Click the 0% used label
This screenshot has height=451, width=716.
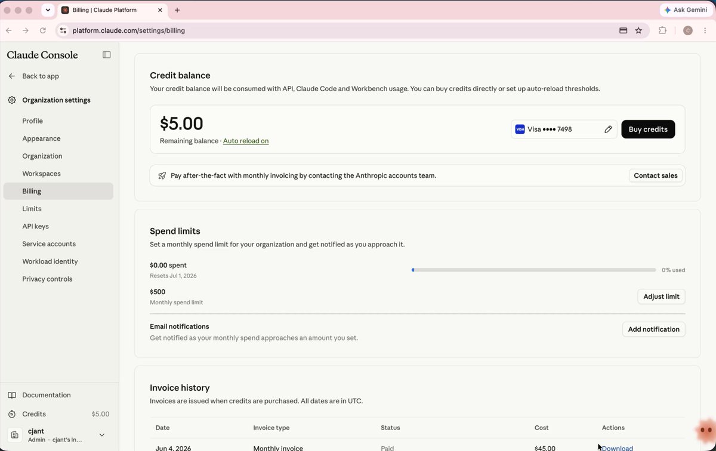coord(673,270)
